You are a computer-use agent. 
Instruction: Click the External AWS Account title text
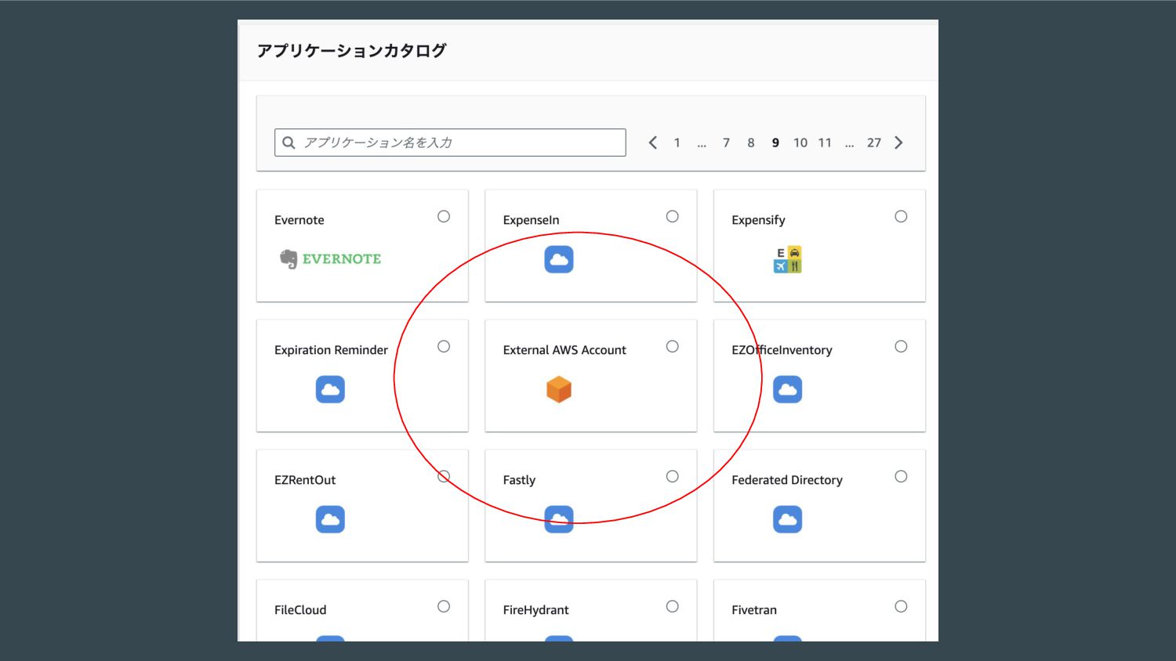tap(564, 350)
